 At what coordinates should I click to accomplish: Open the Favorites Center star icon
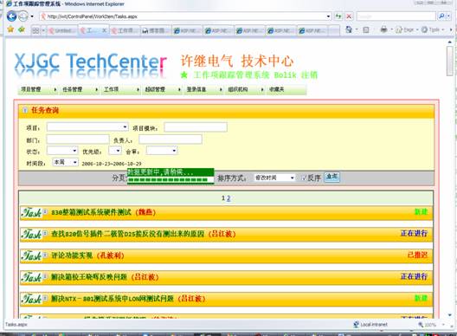coord(10,29)
